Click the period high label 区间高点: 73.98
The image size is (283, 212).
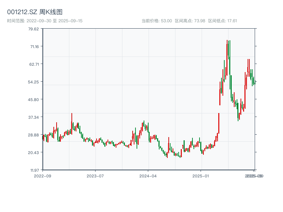(x=190, y=21)
